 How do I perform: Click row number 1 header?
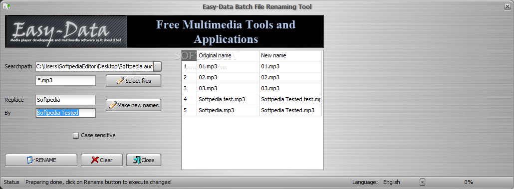189,66
